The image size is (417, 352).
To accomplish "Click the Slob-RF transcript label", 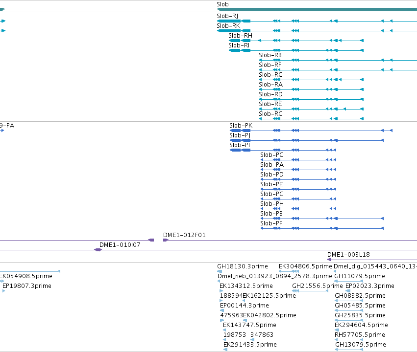I will click(x=270, y=65).
